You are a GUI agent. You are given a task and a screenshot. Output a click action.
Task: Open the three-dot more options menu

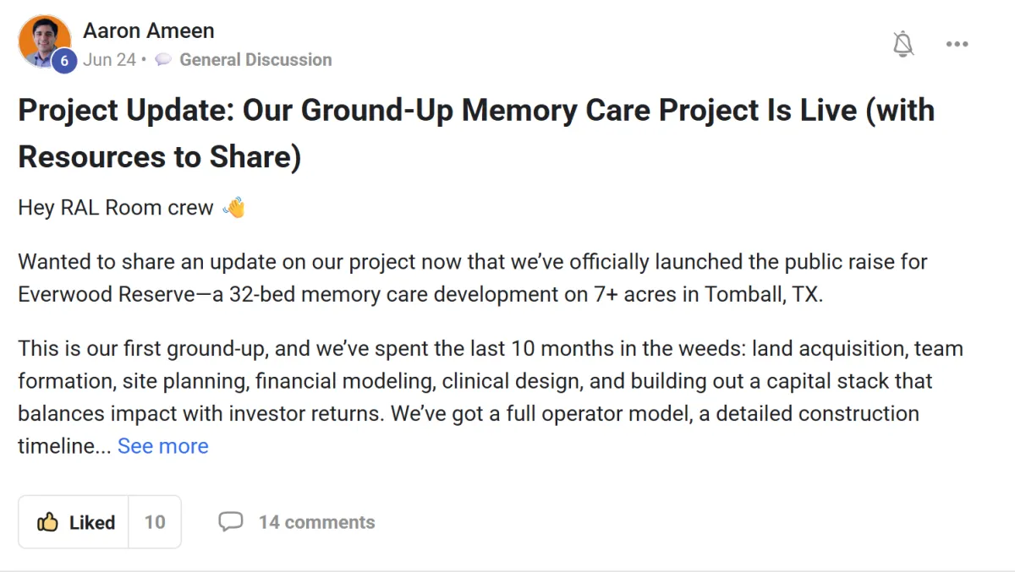click(957, 44)
